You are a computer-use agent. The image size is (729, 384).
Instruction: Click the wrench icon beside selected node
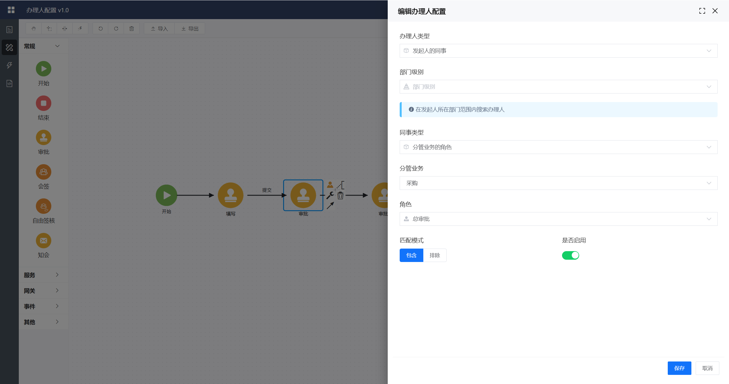tap(330, 195)
